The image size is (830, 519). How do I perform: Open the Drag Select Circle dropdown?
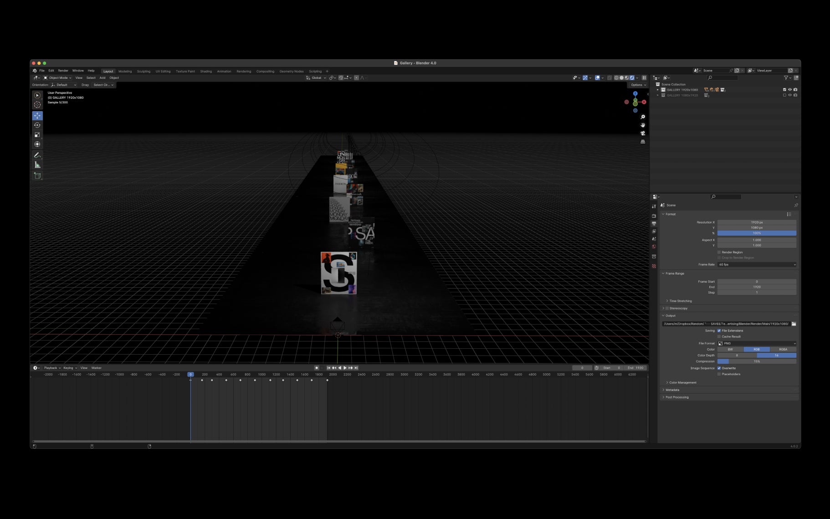pyautogui.click(x=103, y=85)
